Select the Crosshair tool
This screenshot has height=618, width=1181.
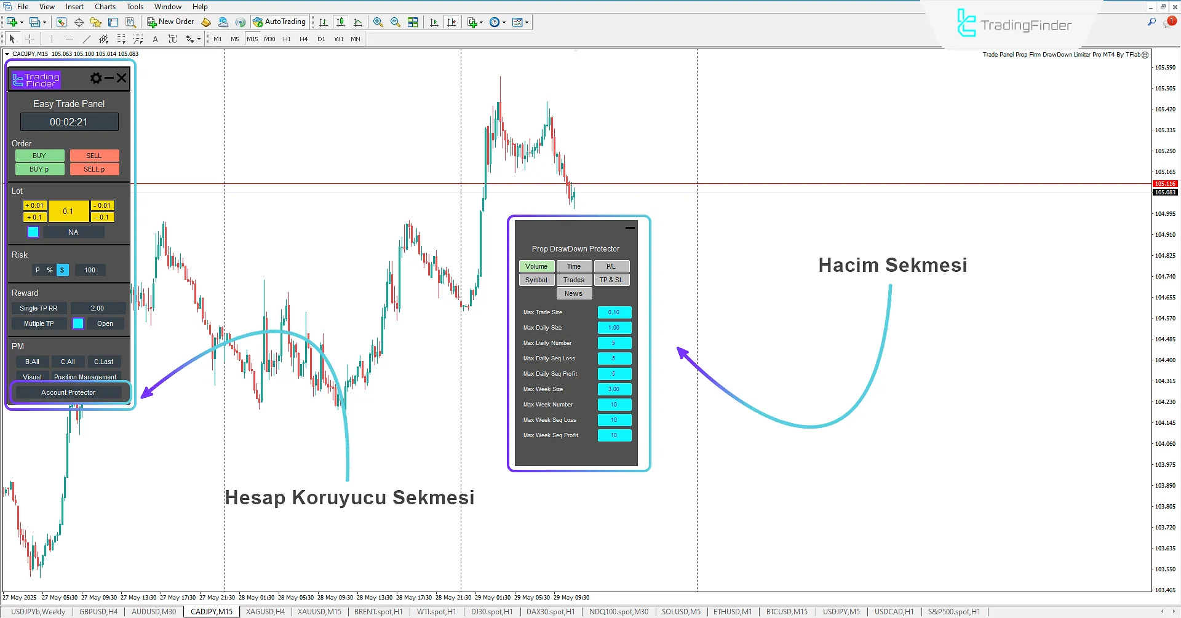[30, 39]
